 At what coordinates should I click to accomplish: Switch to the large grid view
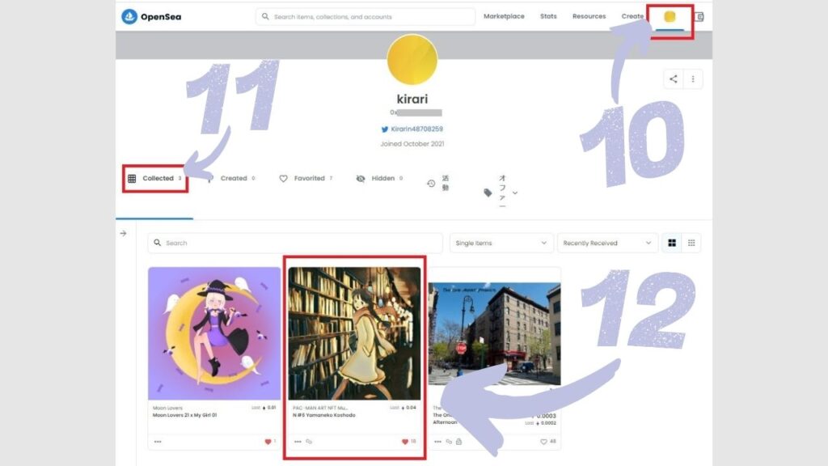coord(672,243)
